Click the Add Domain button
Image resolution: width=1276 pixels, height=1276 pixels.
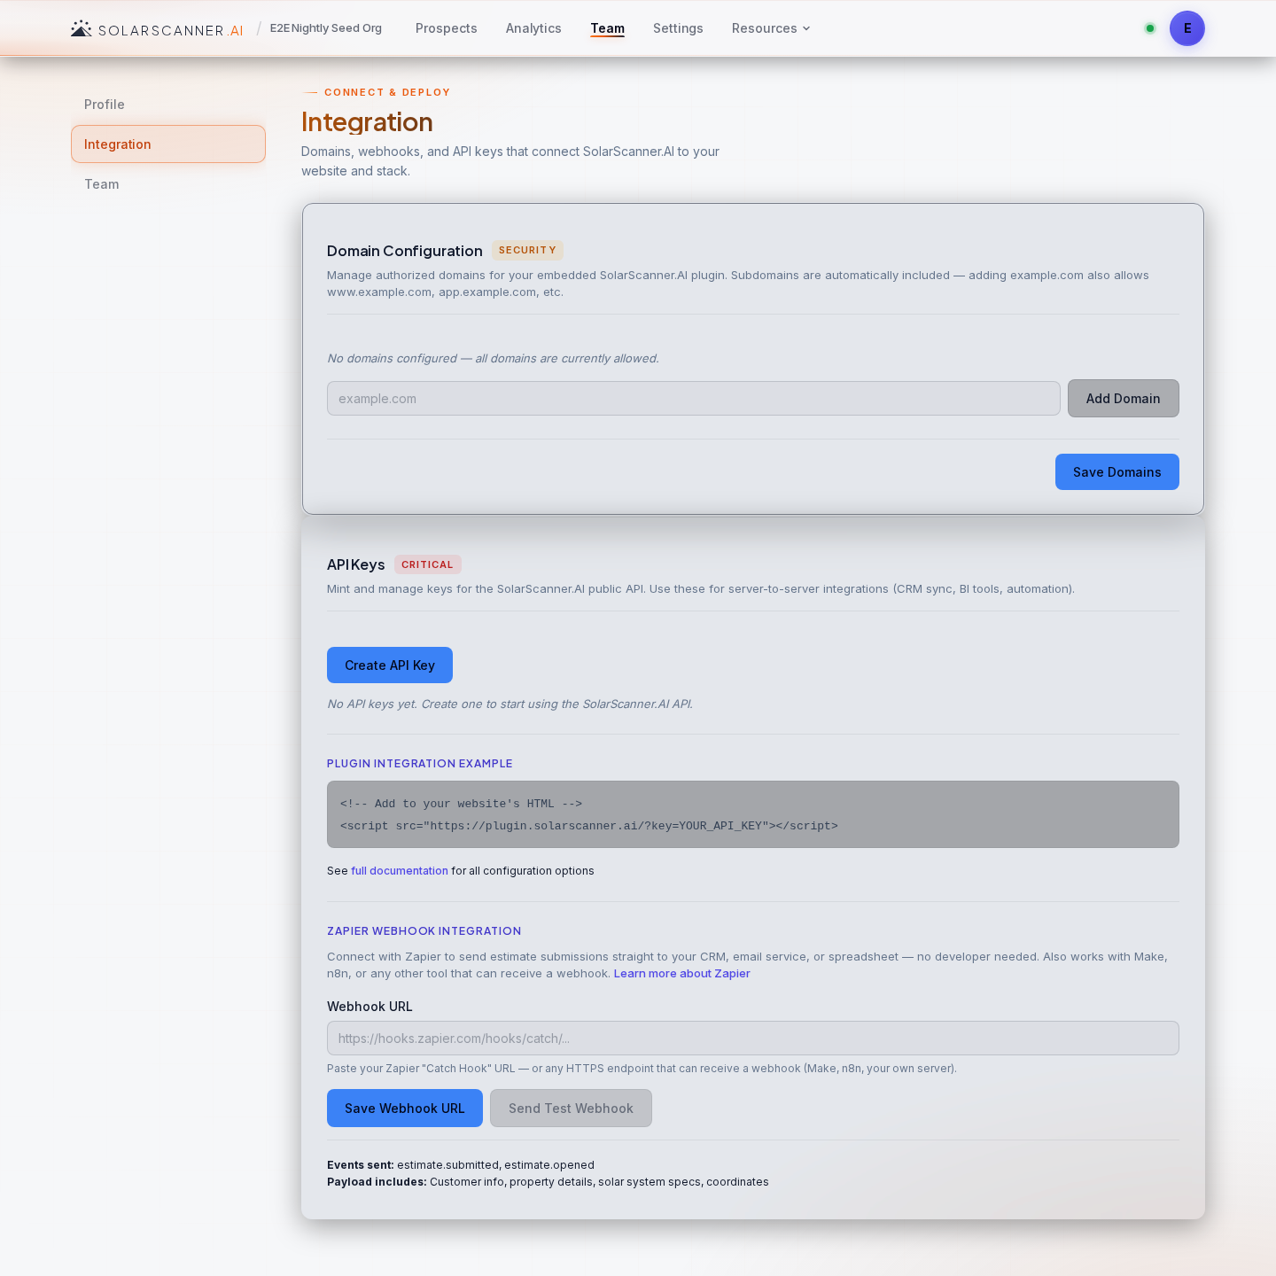coord(1124,399)
